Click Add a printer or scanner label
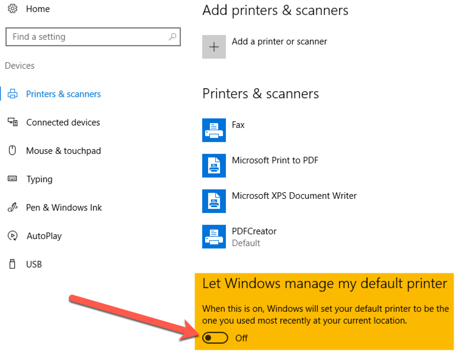 click(279, 41)
